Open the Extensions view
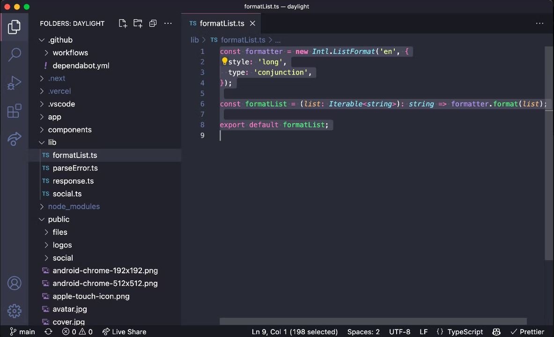This screenshot has width=554, height=337. [14, 111]
